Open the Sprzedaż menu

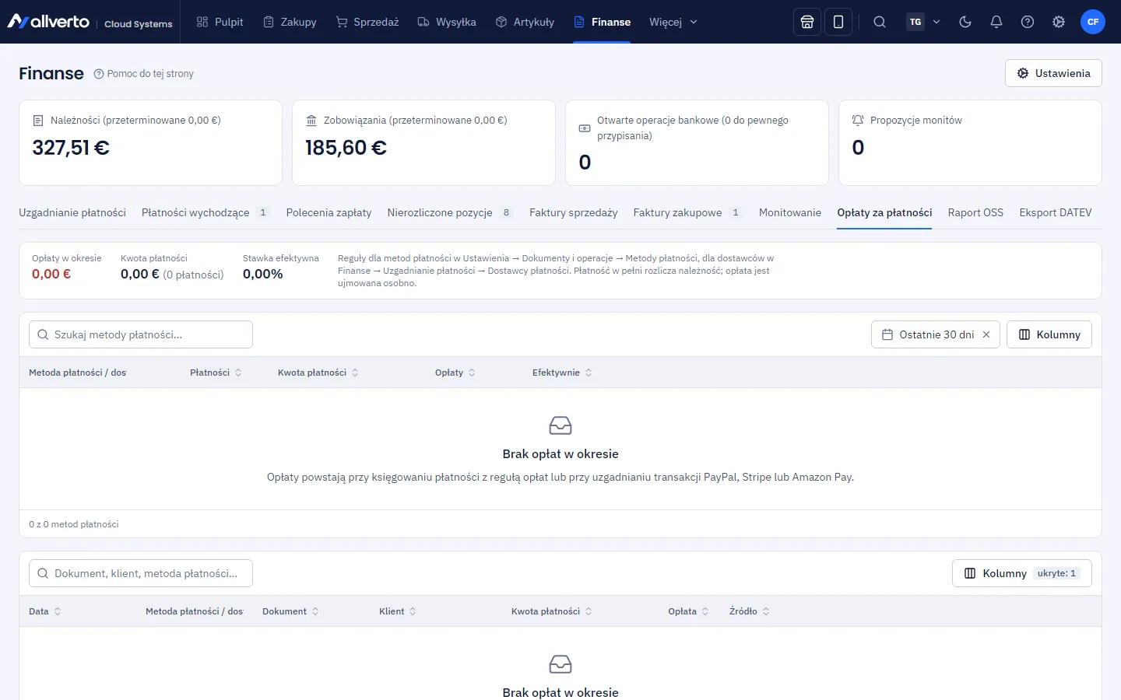coord(367,22)
